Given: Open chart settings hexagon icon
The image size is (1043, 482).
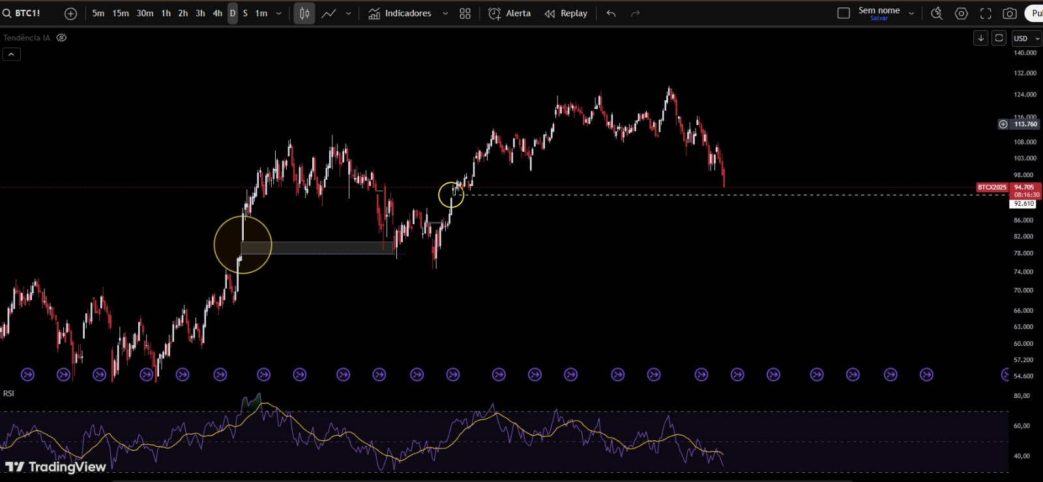Looking at the screenshot, I should (x=962, y=14).
